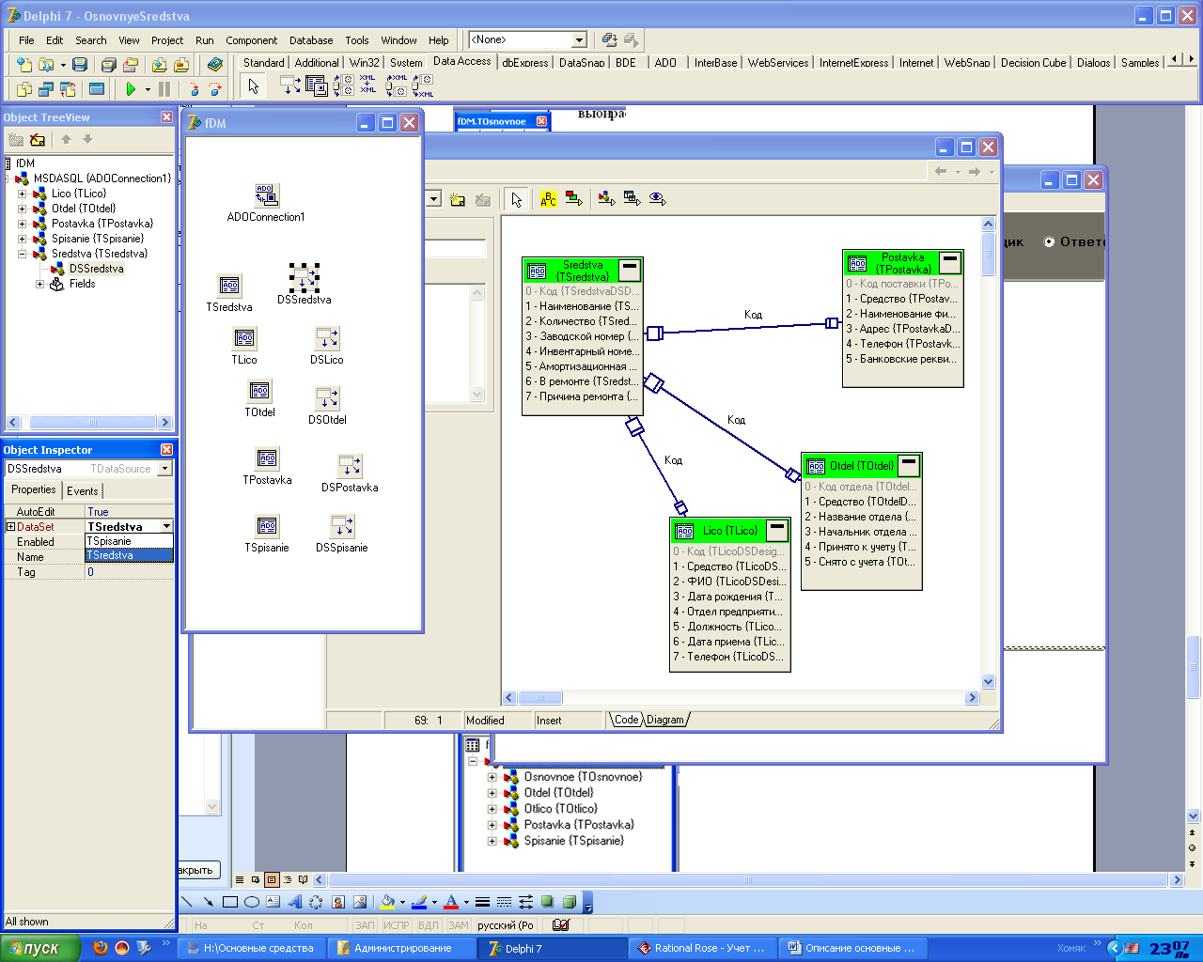
Task: Click the comment block (ABC) diagram tool
Action: 549,199
